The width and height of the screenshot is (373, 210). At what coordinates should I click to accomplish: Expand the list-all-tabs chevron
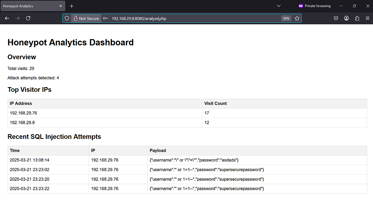[x=279, y=6]
